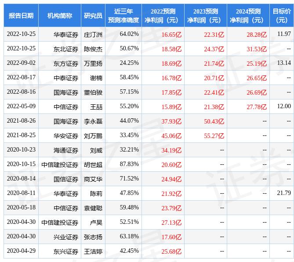Image resolution: width=294 pixels, height=262 pixels.
Task: Select researcher 王洁婷
Action: pyautogui.click(x=93, y=251)
